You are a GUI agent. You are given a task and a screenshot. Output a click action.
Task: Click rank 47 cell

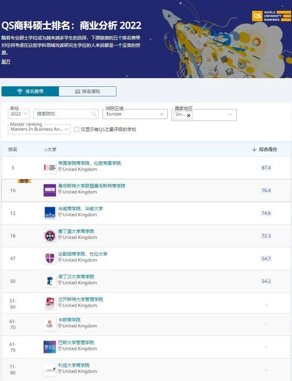(13, 259)
